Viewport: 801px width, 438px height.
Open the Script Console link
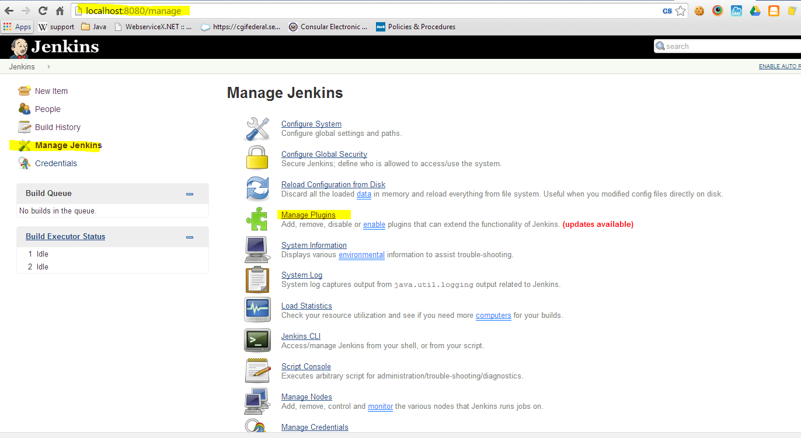click(306, 366)
